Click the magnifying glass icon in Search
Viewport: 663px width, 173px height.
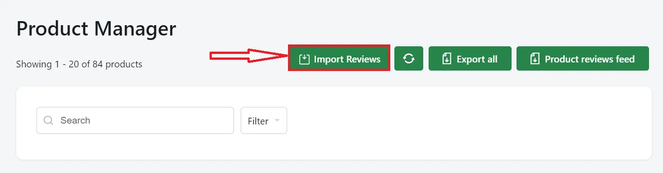point(48,120)
